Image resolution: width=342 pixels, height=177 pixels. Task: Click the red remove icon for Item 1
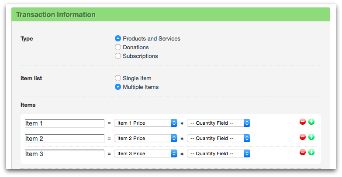[x=302, y=122]
